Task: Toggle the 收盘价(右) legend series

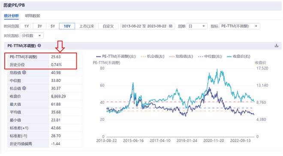Action: point(238,56)
